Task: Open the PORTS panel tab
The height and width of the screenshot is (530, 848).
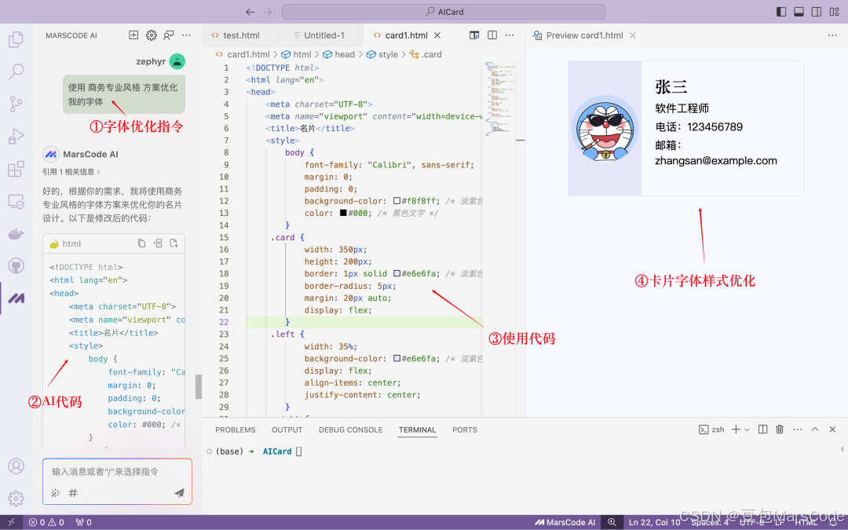Action: 465,430
